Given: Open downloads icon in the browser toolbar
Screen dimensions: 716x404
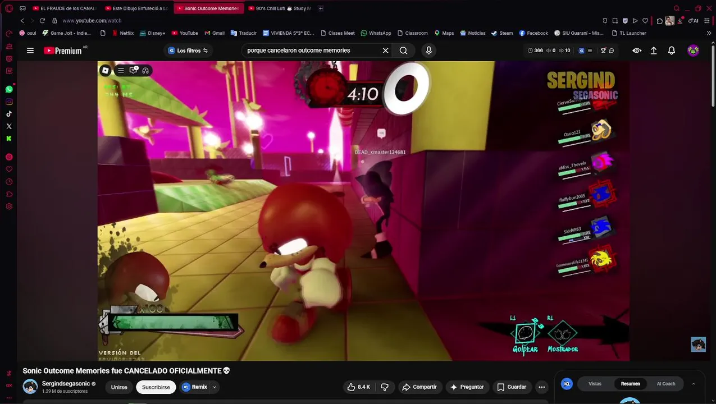Looking at the screenshot, I should click(x=681, y=21).
